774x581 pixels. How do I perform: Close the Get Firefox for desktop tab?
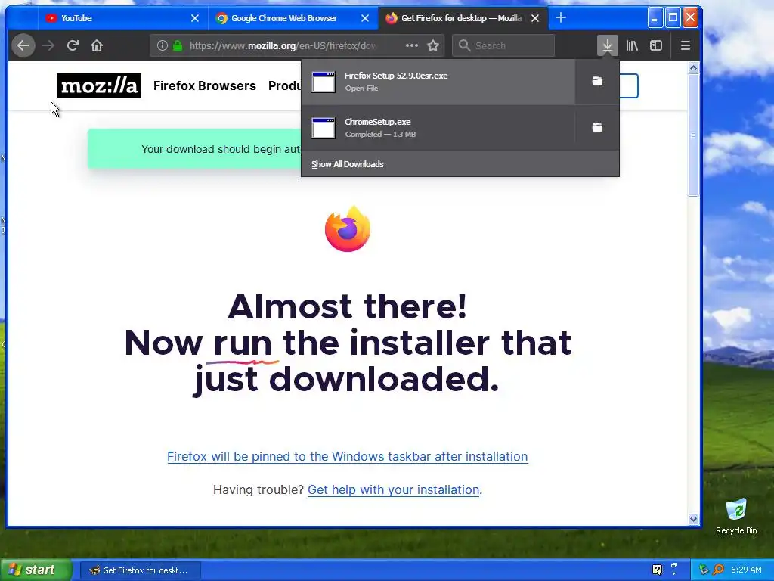tap(535, 18)
